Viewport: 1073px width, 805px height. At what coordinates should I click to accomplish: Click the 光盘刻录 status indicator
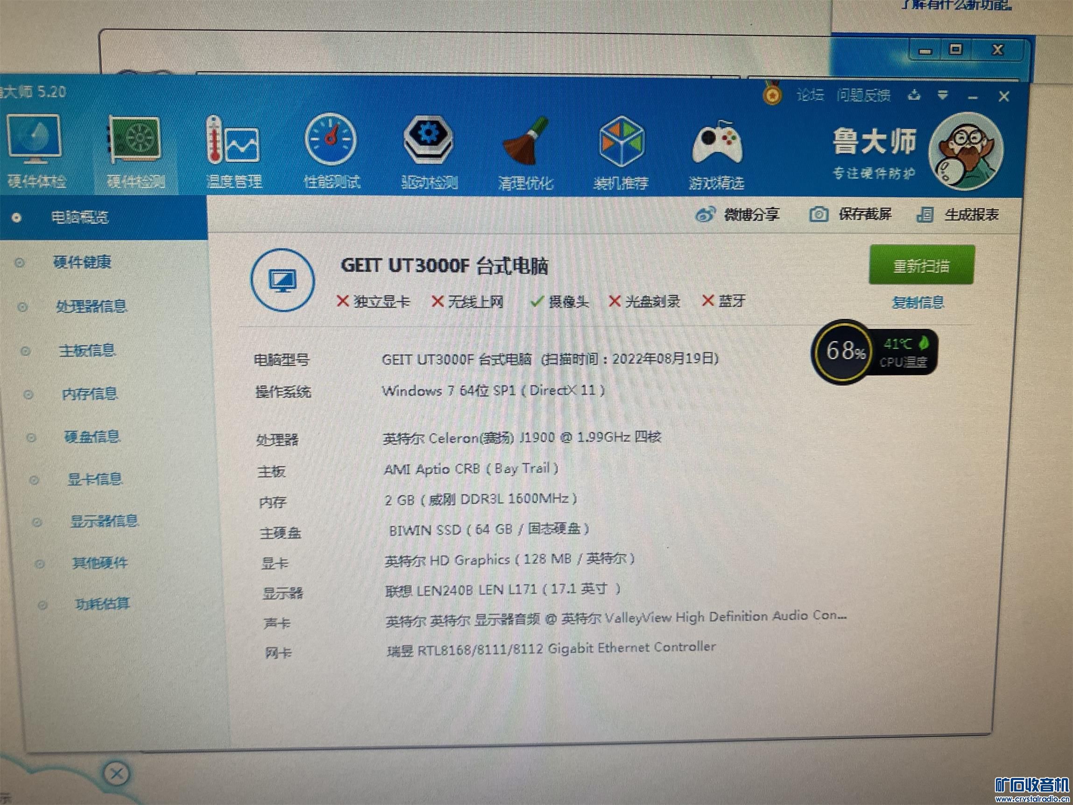(x=644, y=301)
